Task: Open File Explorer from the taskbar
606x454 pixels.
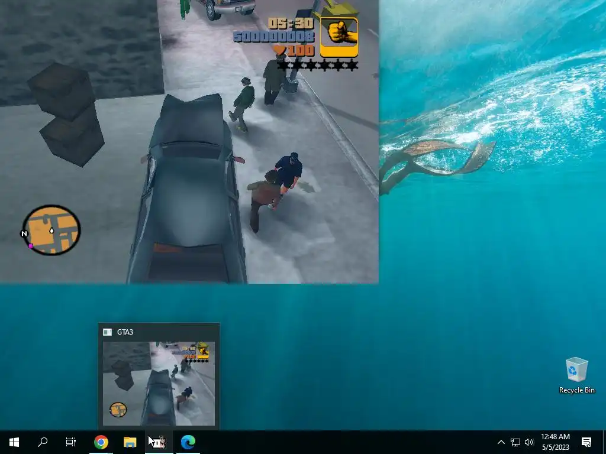Action: [x=130, y=442]
